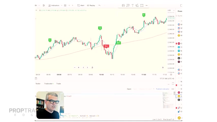Image resolution: width=217 pixels, height=122 pixels.
Task: Toggle maximize on the bottom panel
Action: (173, 84)
